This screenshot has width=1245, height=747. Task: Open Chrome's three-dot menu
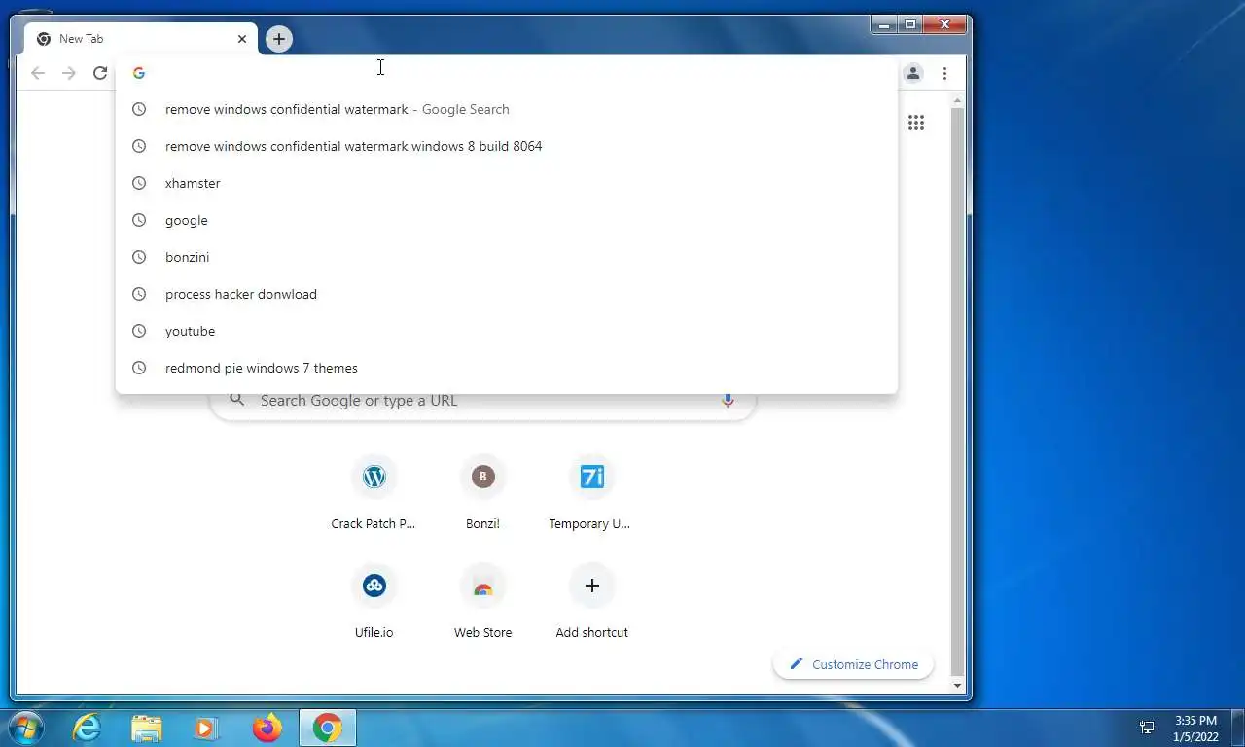tap(944, 73)
